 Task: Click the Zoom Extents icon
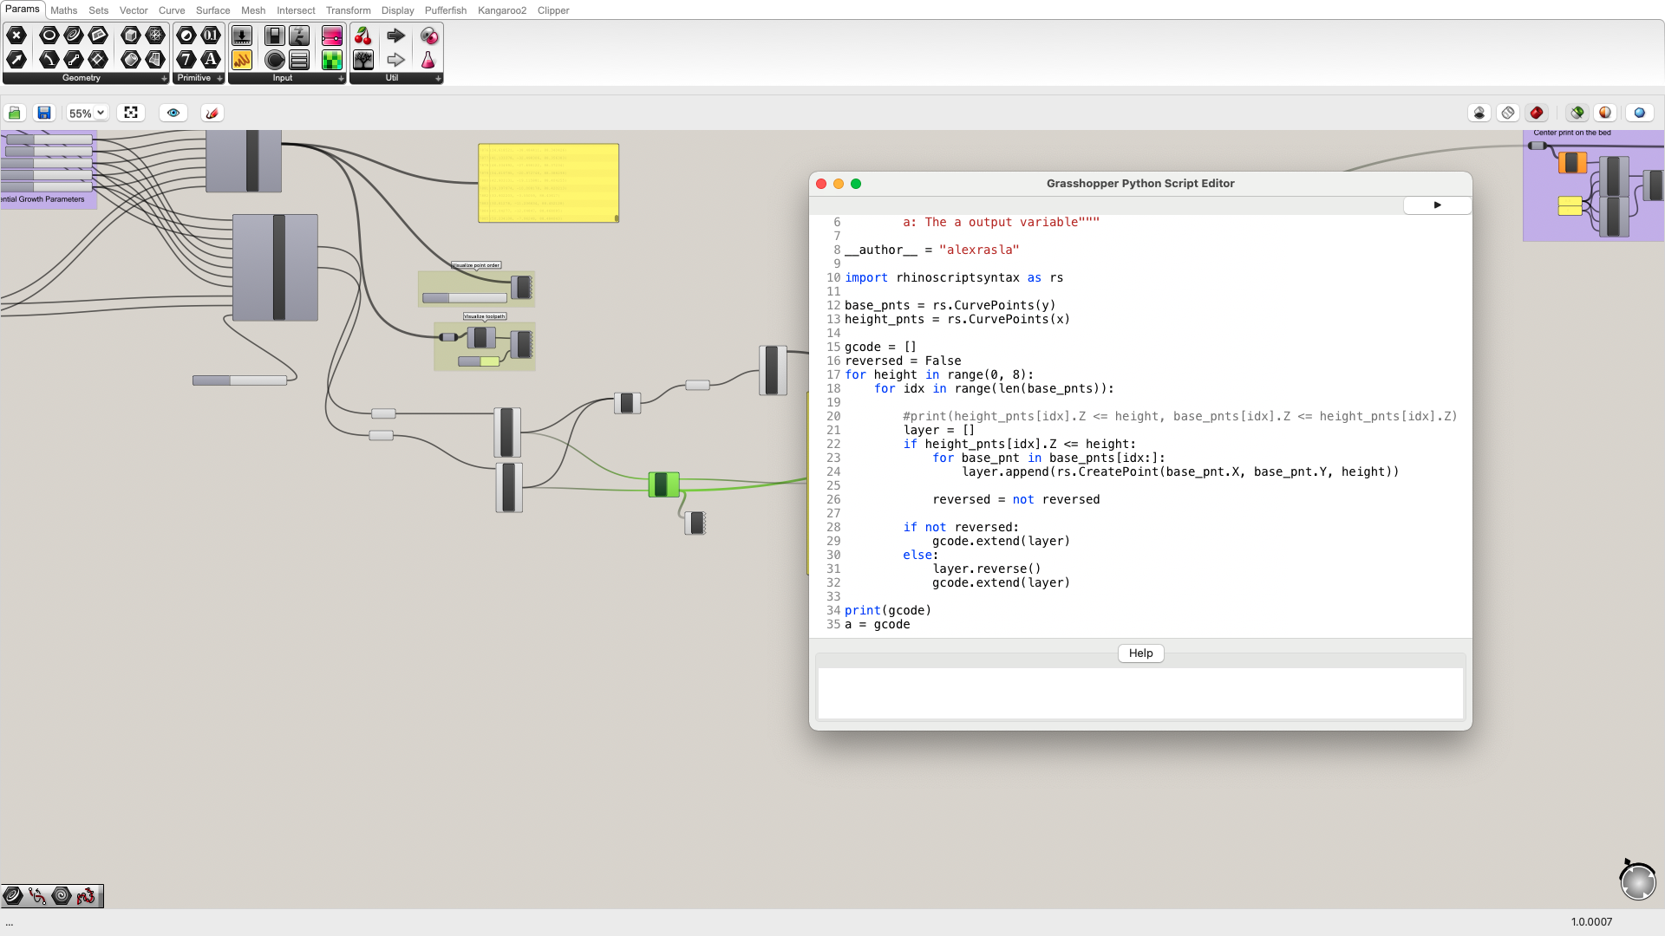(131, 113)
